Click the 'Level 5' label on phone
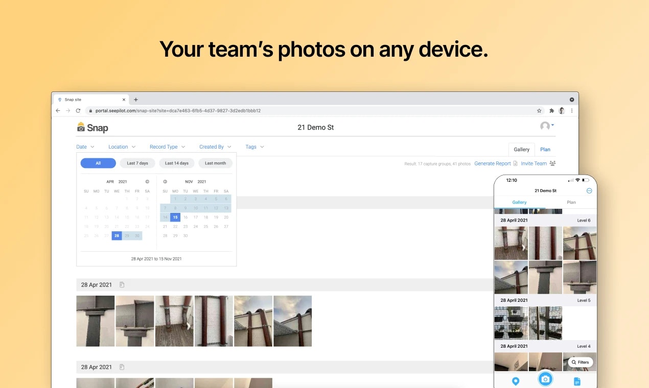Image resolution: width=649 pixels, height=388 pixels. [584, 301]
